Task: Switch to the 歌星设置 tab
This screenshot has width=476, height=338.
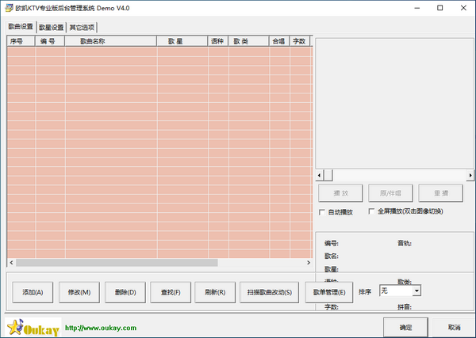Action: tap(51, 27)
